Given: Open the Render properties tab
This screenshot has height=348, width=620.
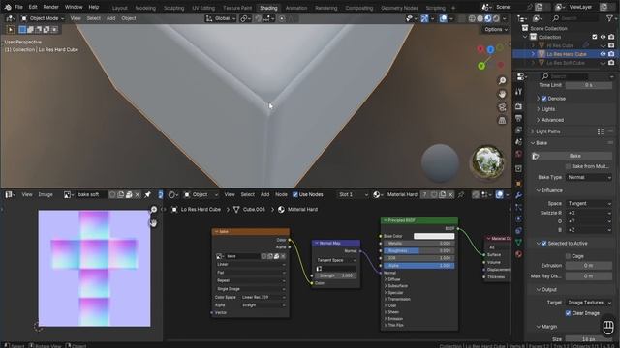Looking at the screenshot, I should pyautogui.click(x=519, y=106).
